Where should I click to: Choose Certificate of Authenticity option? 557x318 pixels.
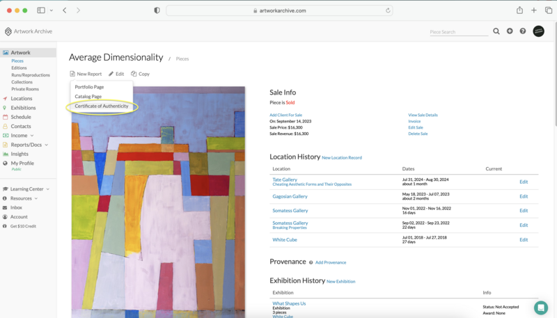tap(102, 106)
